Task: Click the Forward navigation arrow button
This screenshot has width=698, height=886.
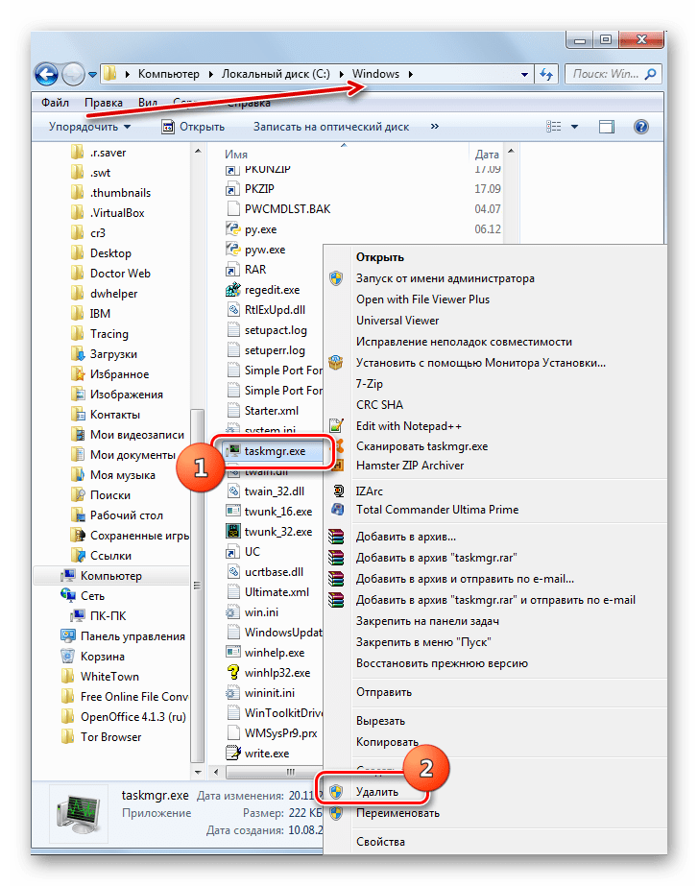Action: [x=73, y=74]
